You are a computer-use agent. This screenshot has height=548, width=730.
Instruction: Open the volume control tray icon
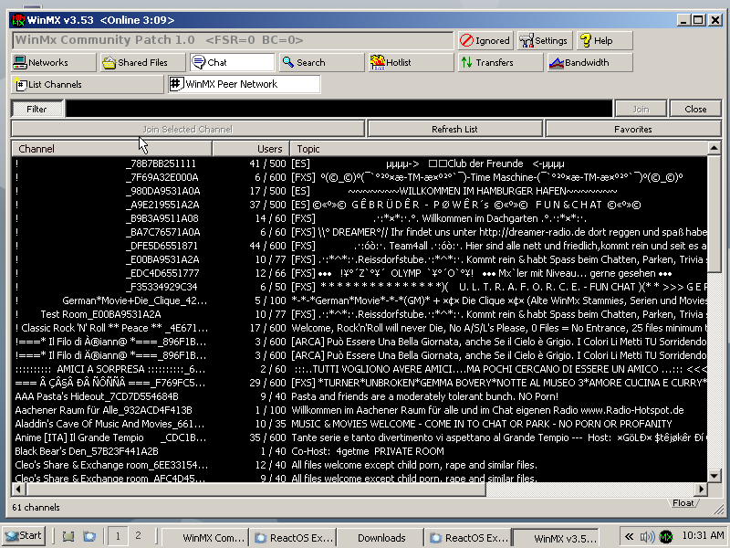pyautogui.click(x=647, y=537)
